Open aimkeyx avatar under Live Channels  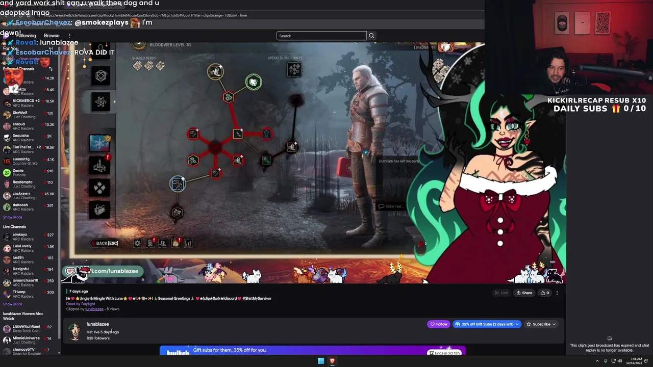(7, 237)
